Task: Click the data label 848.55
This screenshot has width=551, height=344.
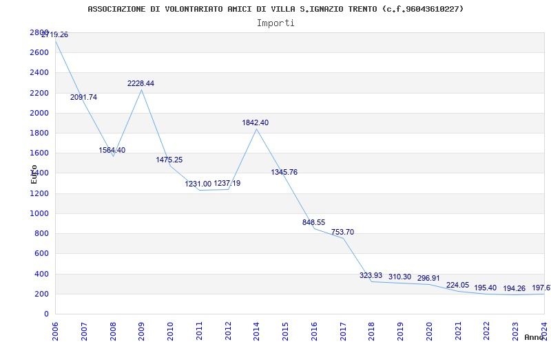Action: (313, 222)
